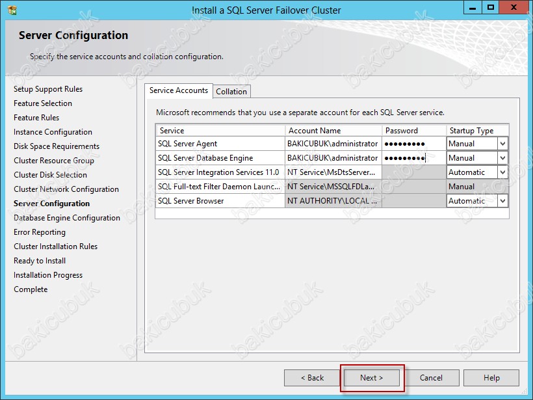The height and width of the screenshot is (400, 533).
Task: Cancel the failover cluster installation
Action: (431, 378)
